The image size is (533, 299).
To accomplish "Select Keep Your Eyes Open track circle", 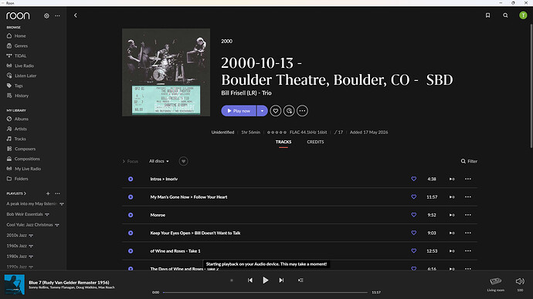I will click(x=131, y=233).
